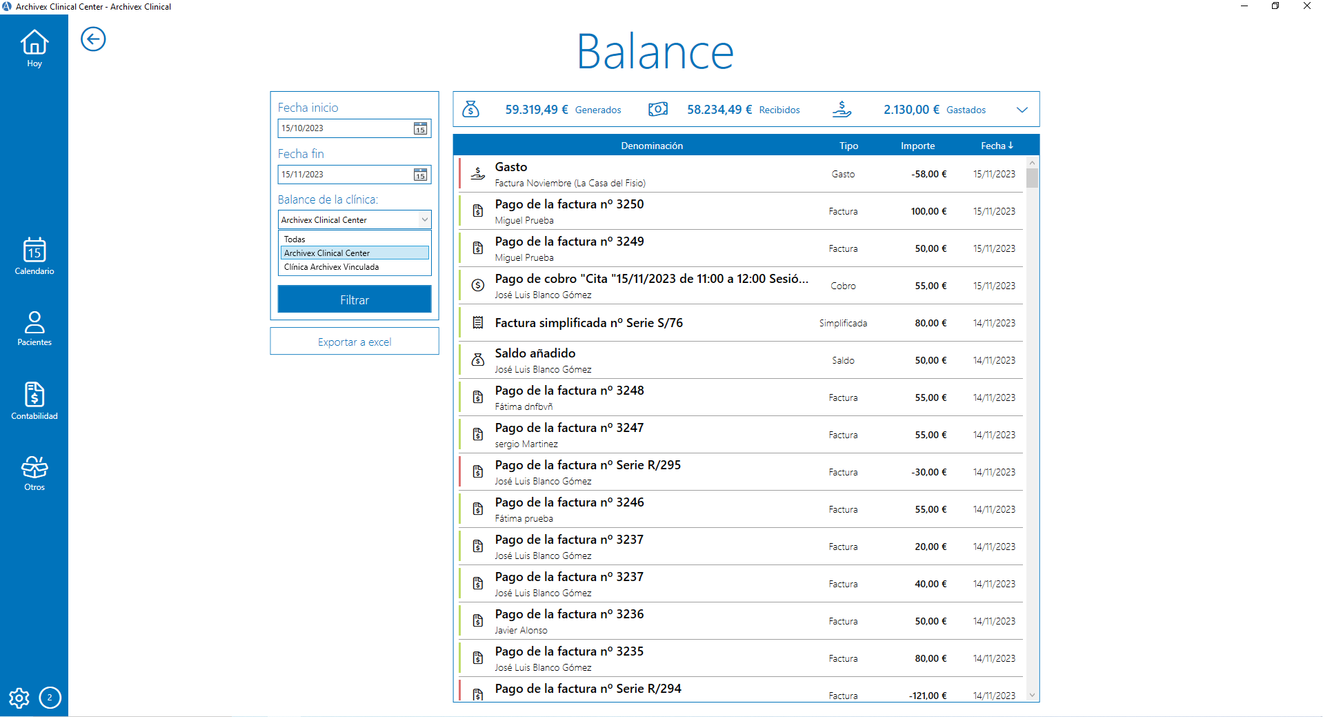Viewport: 1323px width, 717px height.
Task: Open the notifications badge showing 2
Action: (50, 698)
